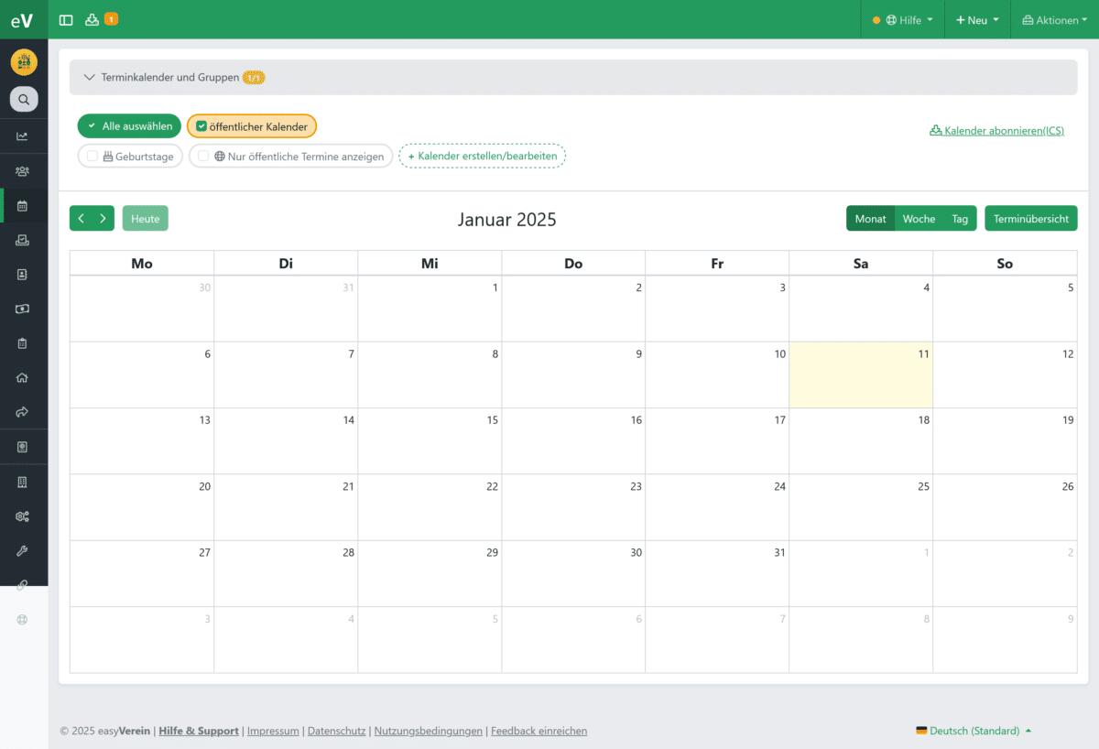Viewport: 1099px width, 749px height.
Task: Click Feedback einreichen footer link
Action: click(x=539, y=731)
